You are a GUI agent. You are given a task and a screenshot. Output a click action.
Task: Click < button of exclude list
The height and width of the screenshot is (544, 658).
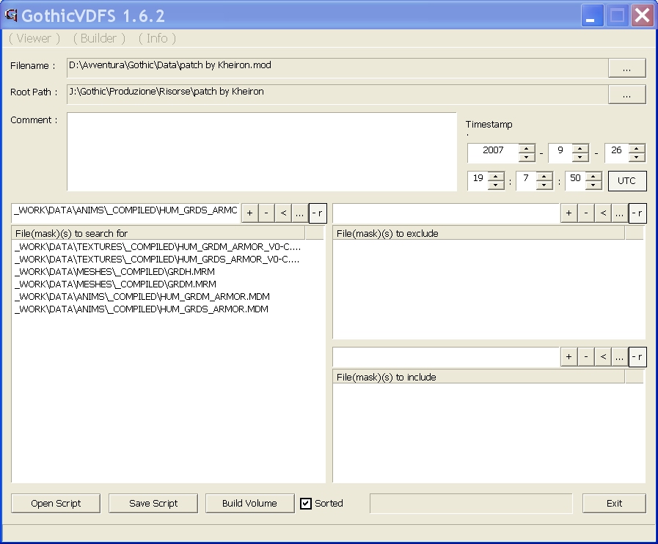pyautogui.click(x=603, y=213)
